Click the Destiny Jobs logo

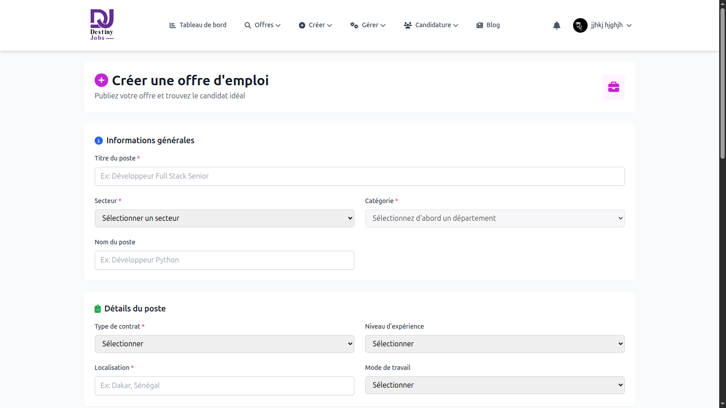coord(102,25)
